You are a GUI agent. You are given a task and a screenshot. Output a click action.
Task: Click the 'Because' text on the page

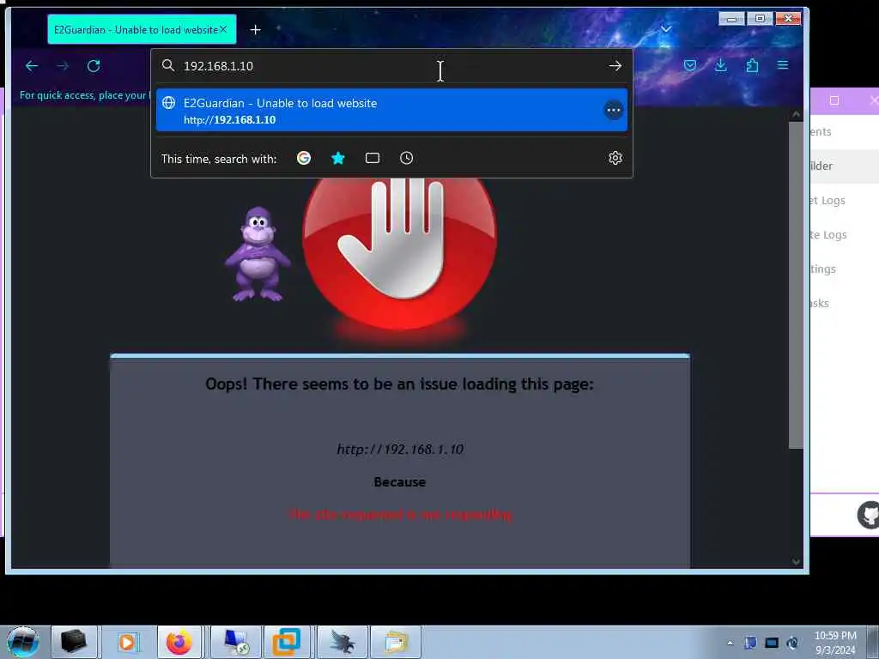click(x=400, y=482)
